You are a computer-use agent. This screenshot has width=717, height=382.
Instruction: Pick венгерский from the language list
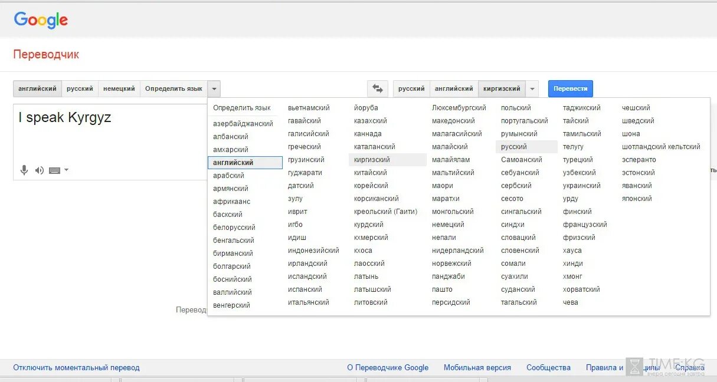point(231,305)
